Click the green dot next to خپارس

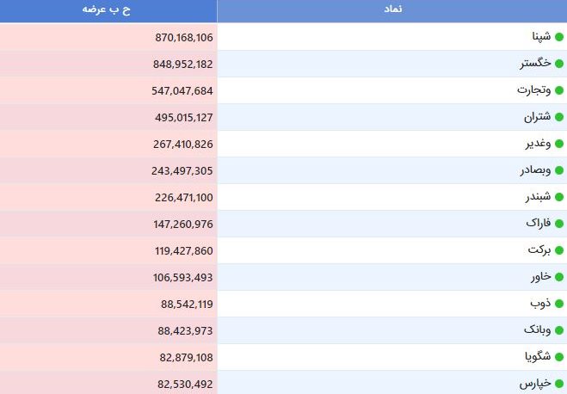tap(559, 384)
